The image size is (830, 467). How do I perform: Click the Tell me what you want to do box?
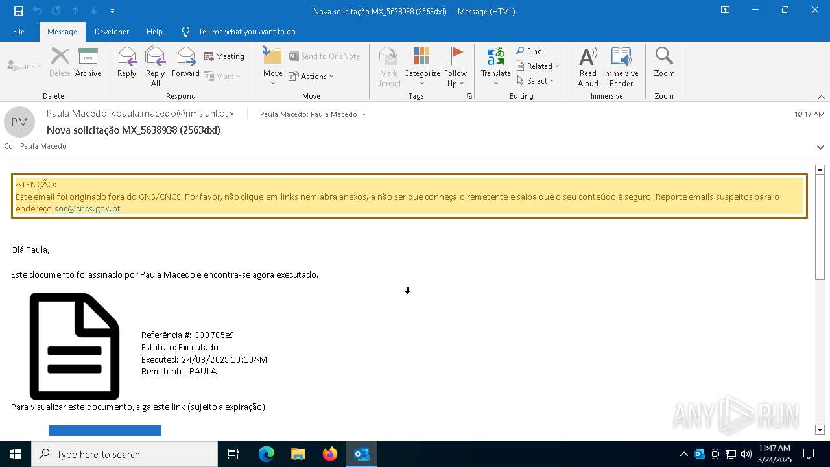point(246,32)
